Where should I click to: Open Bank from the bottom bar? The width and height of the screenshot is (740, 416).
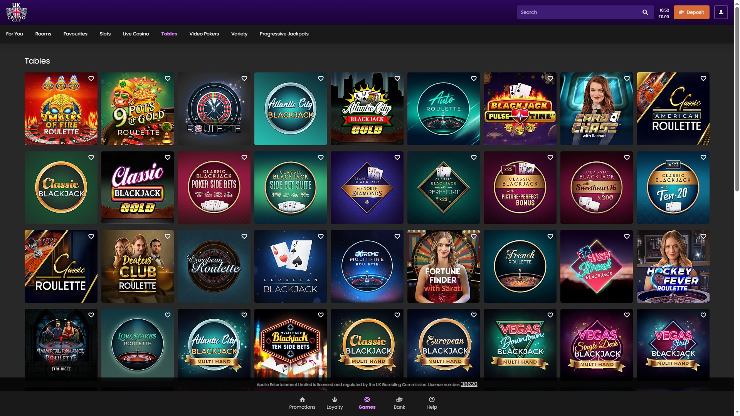click(399, 403)
